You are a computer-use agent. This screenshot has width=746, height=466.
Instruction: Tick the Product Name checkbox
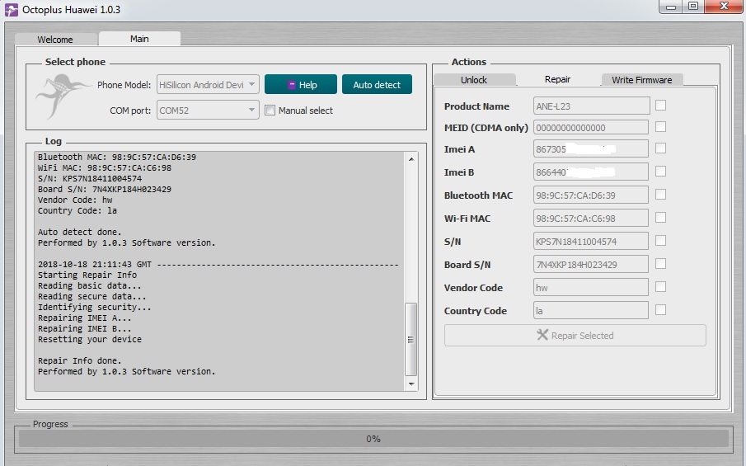pos(660,106)
